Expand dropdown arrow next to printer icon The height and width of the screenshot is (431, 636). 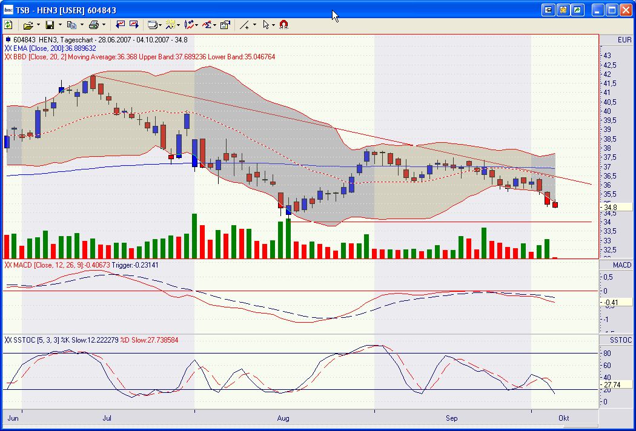(104, 25)
